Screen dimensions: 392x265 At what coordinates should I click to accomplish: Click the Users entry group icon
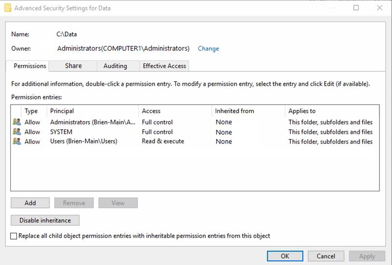17,142
